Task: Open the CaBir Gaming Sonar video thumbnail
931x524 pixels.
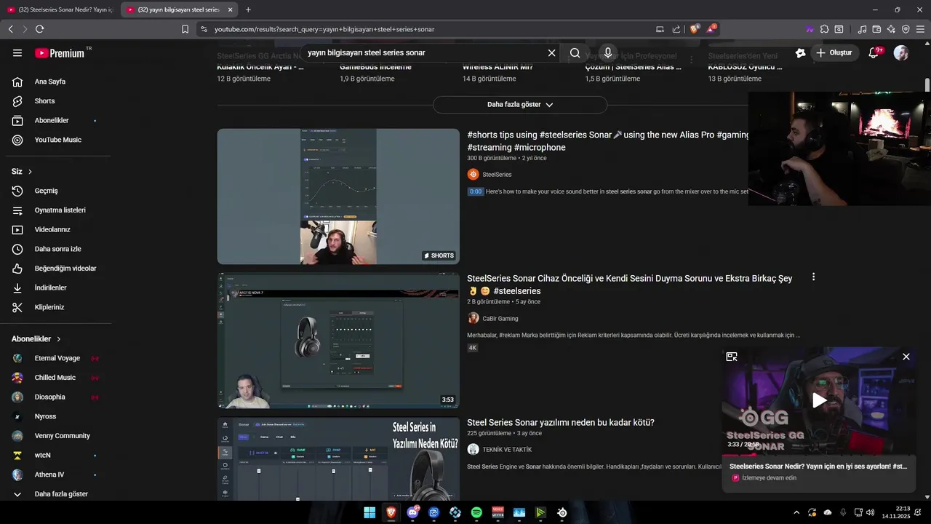Action: click(338, 341)
